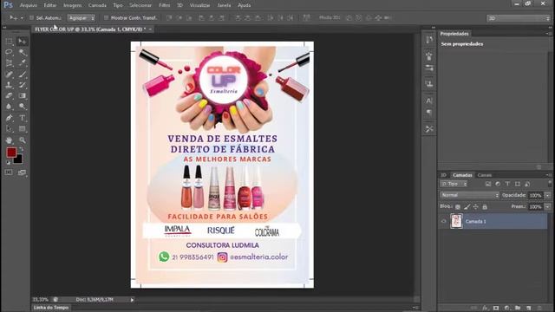
Task: Open the Preenchimento (fill) slider arrow
Action: (x=547, y=206)
